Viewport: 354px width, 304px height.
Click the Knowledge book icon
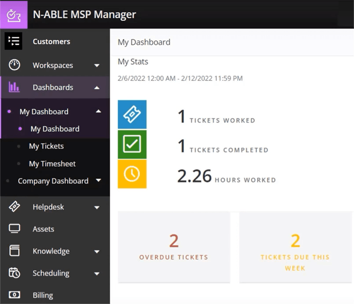click(14, 250)
